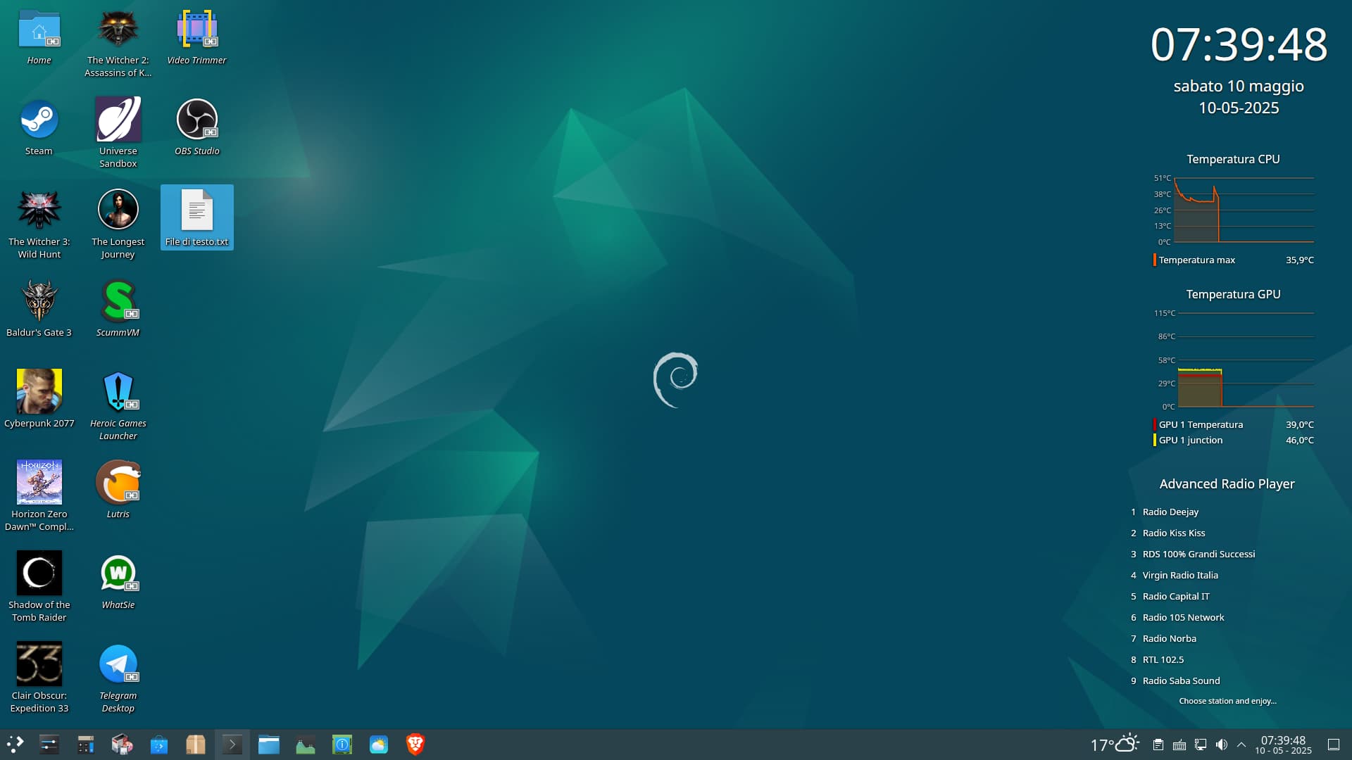This screenshot has height=760, width=1352.
Task: Switch to the Konsole terminal taskbar icon
Action: click(232, 745)
